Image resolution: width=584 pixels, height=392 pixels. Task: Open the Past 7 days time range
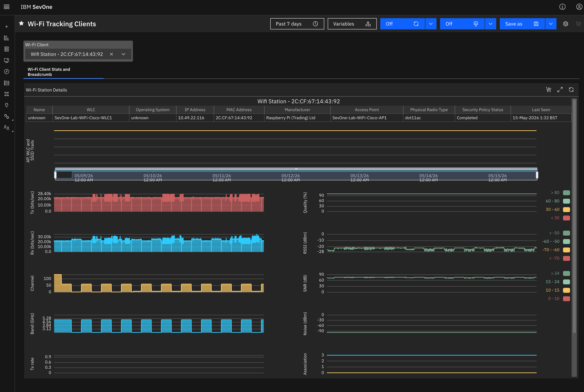click(x=297, y=24)
